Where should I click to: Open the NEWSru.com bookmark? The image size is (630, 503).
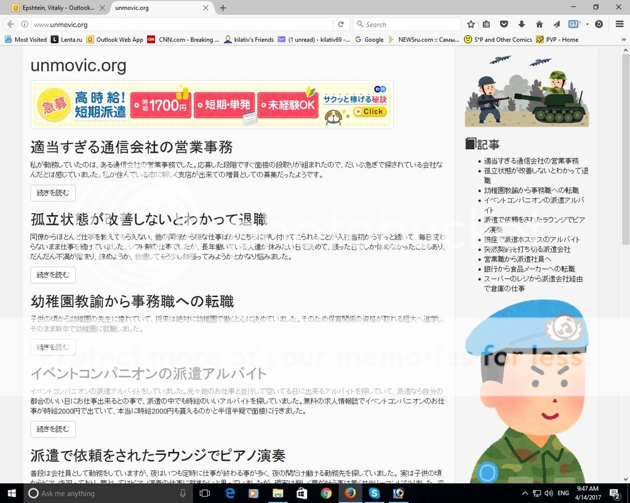424,40
